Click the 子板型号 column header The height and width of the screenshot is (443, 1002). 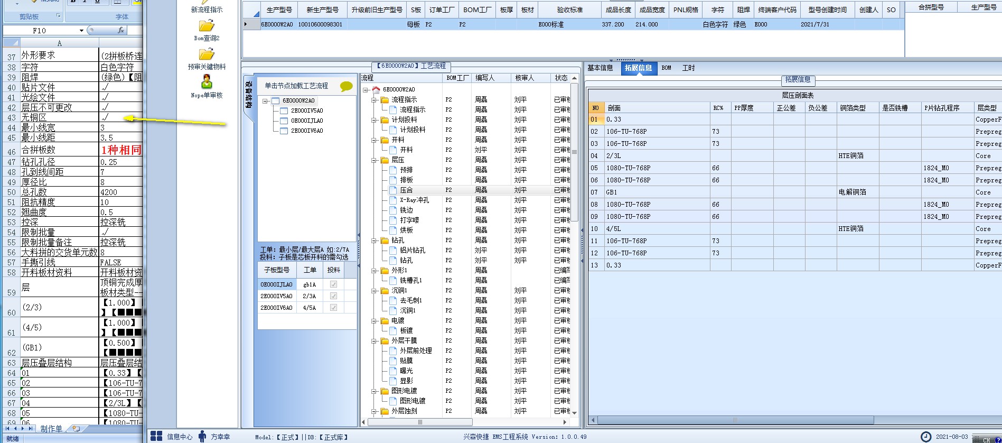277,270
